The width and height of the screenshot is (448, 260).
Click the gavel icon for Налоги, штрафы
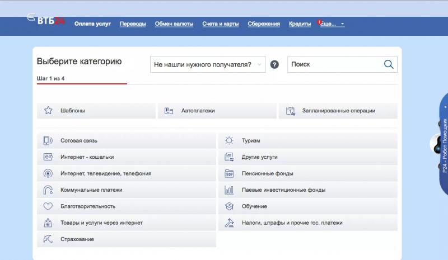click(229, 223)
